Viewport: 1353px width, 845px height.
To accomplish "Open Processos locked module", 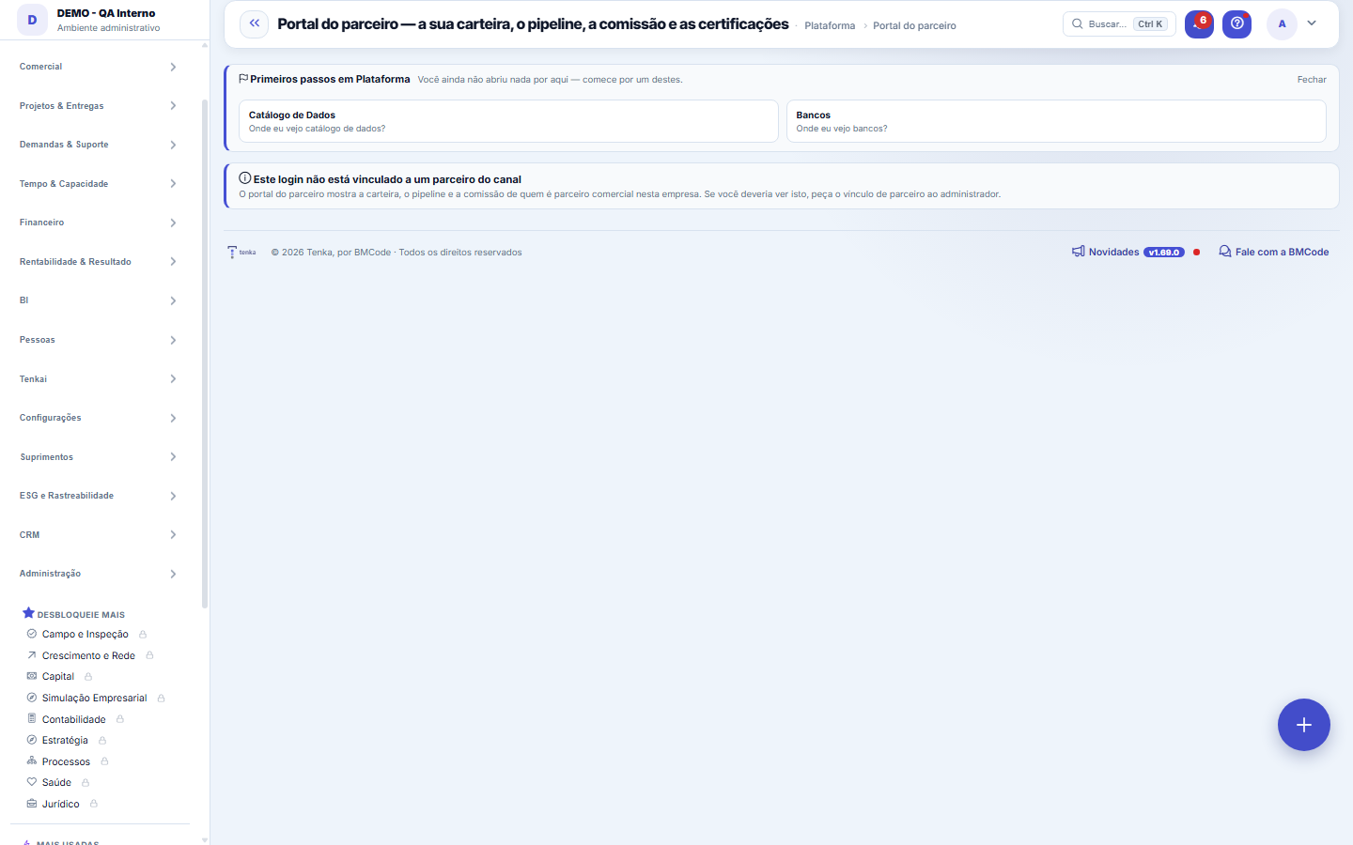I will (68, 761).
